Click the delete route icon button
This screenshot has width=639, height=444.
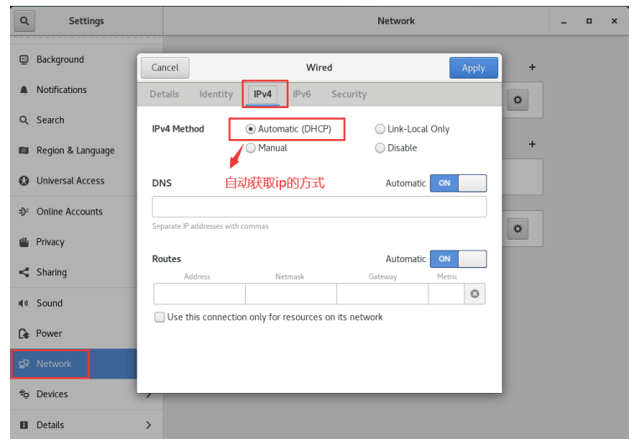click(475, 294)
